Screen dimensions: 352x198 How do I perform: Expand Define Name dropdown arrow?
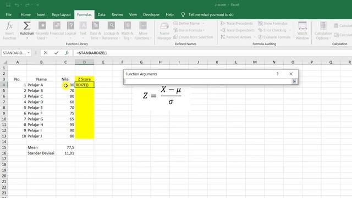tap(204, 23)
